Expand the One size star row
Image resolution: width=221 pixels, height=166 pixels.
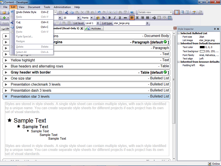(x=6, y=79)
